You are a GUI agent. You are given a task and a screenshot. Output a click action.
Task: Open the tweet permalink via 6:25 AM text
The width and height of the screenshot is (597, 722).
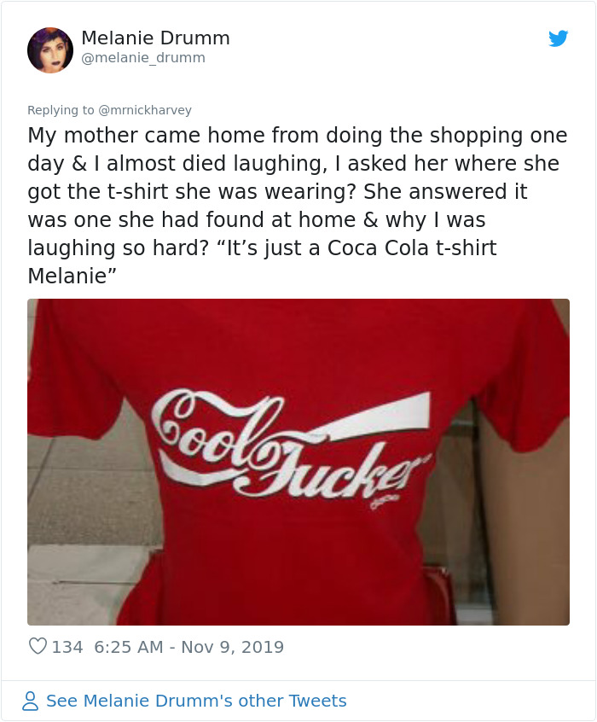point(123,648)
